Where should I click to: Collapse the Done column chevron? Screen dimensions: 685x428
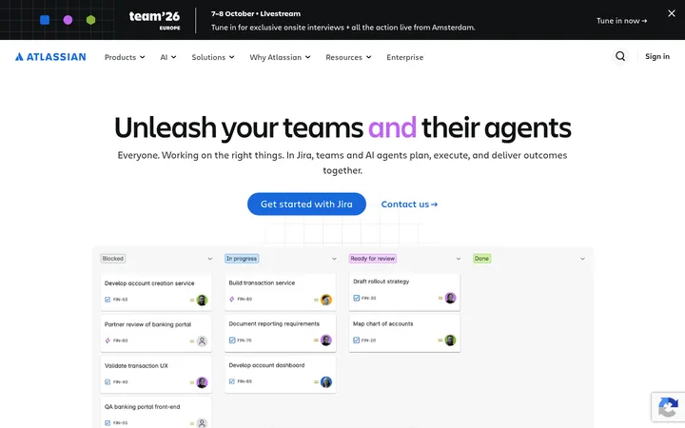click(x=582, y=259)
